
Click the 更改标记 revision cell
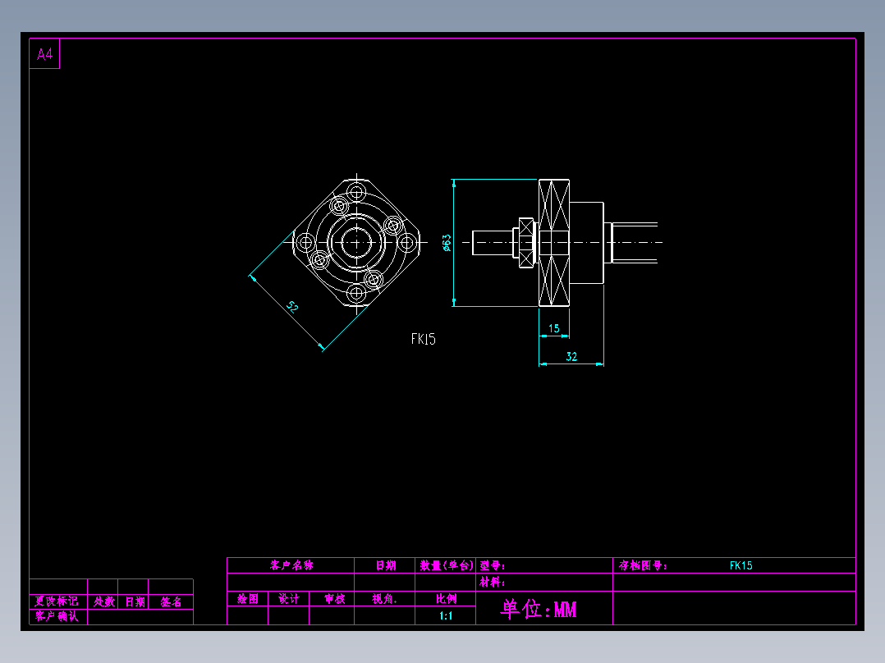[x=57, y=601]
